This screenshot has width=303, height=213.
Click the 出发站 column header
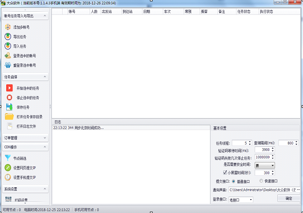coord(111,12)
